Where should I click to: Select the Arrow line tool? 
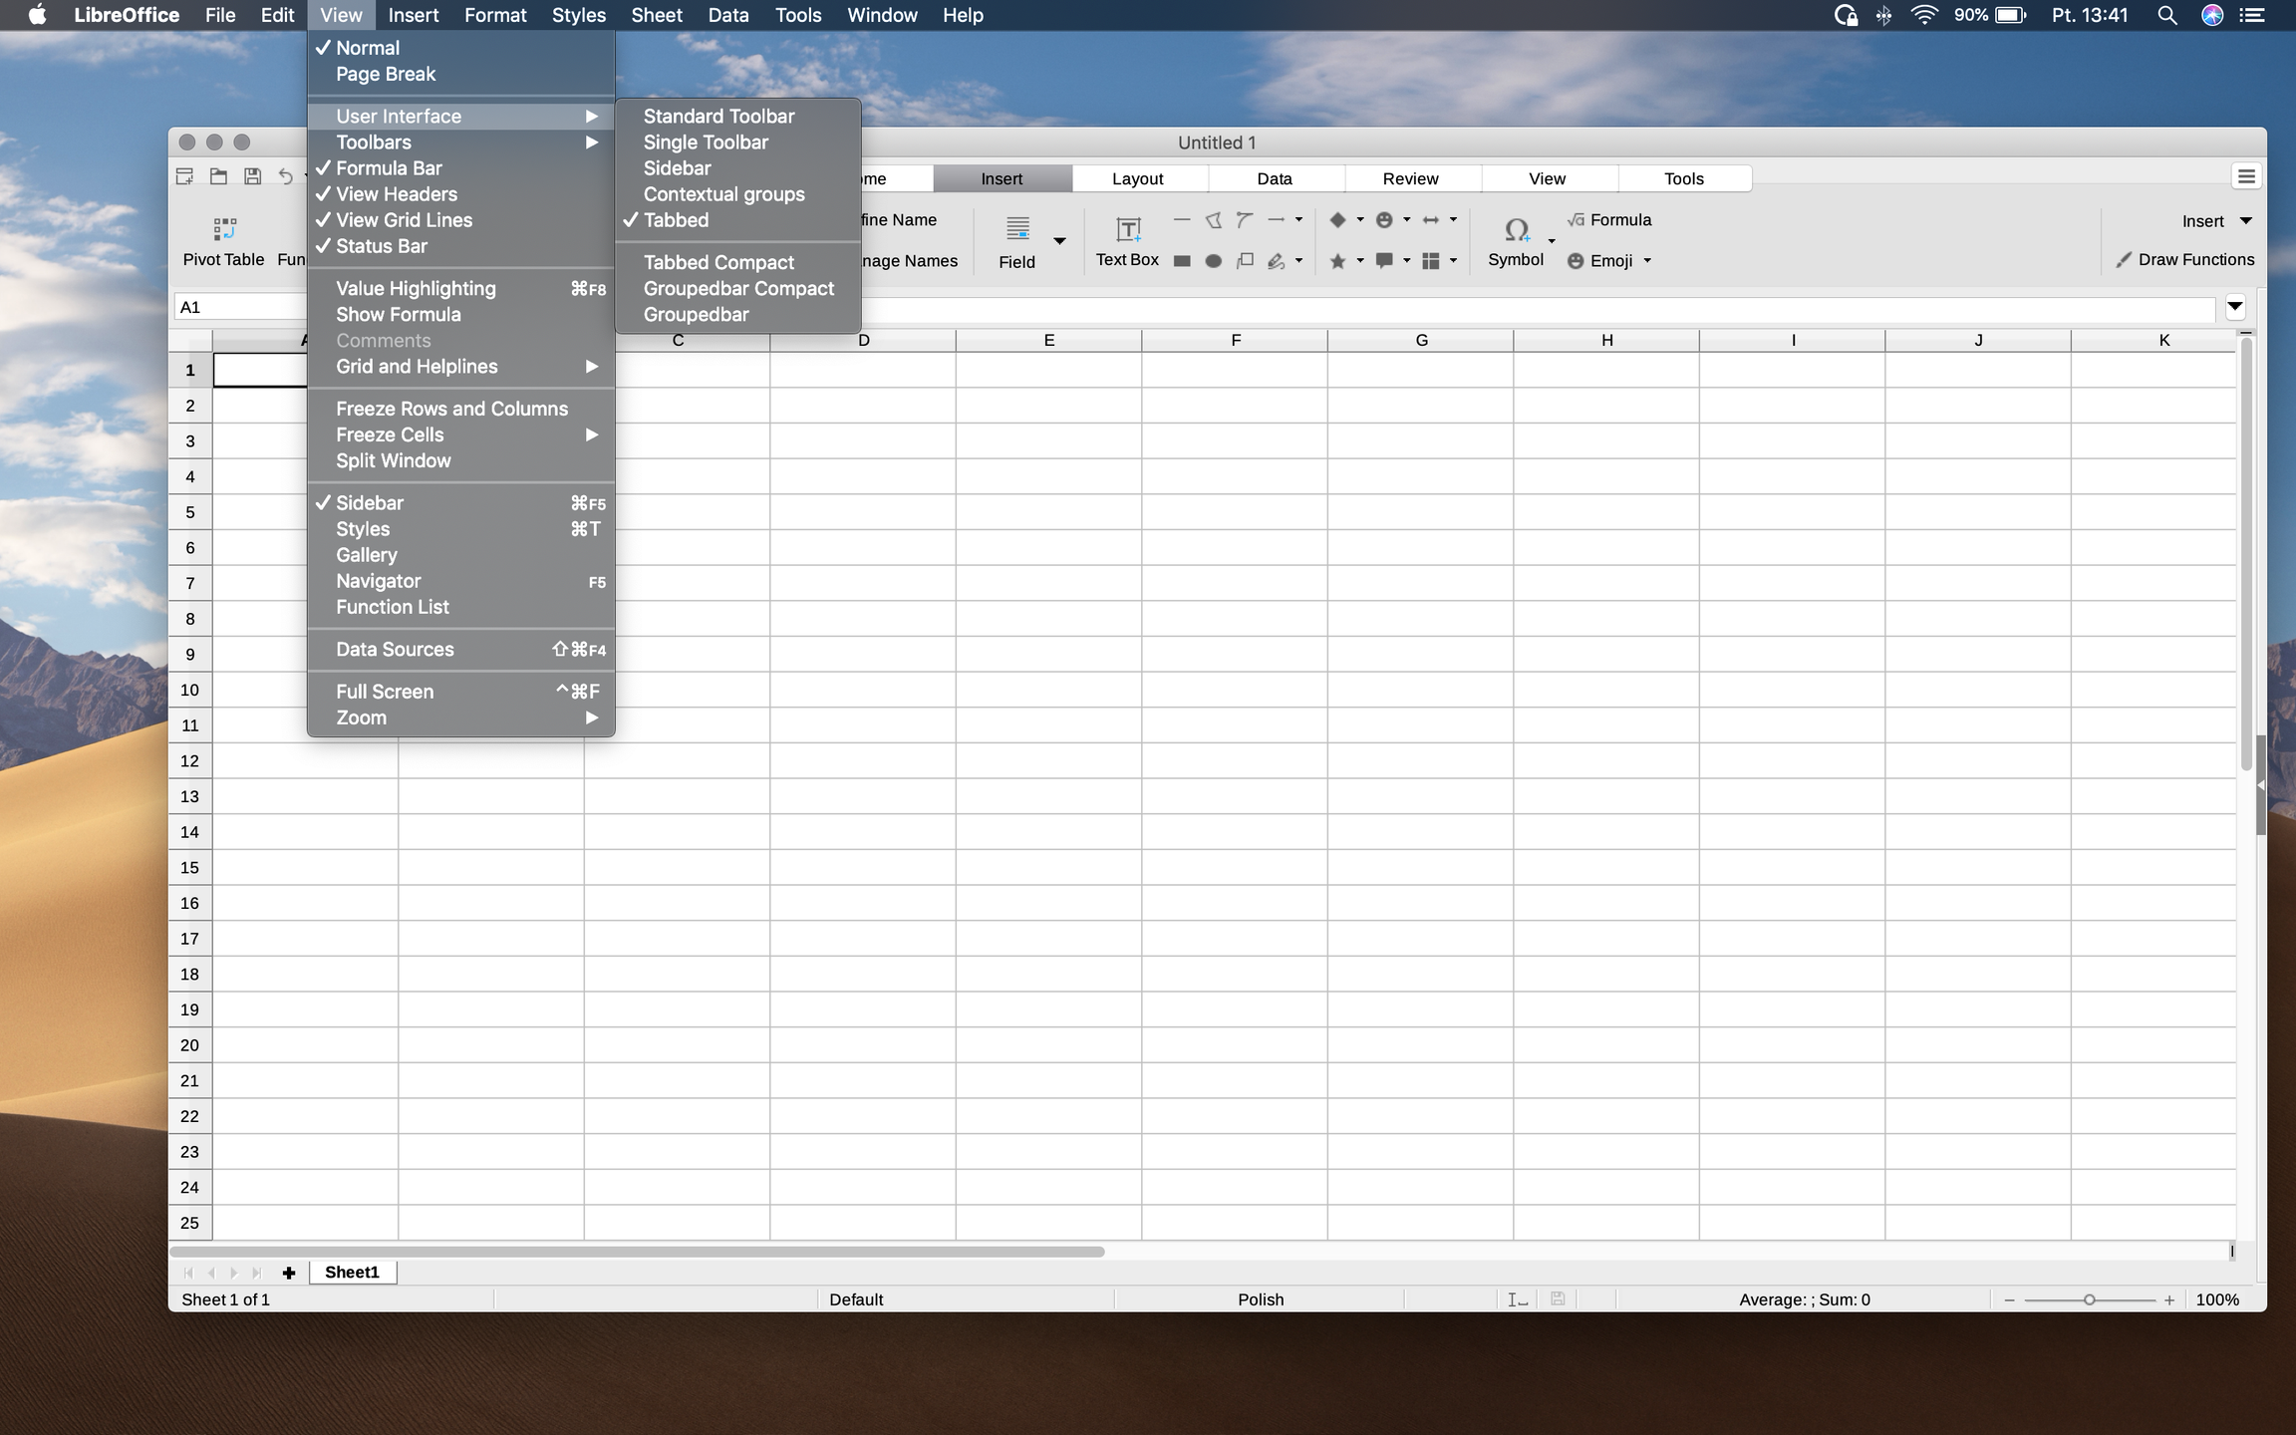(1277, 219)
